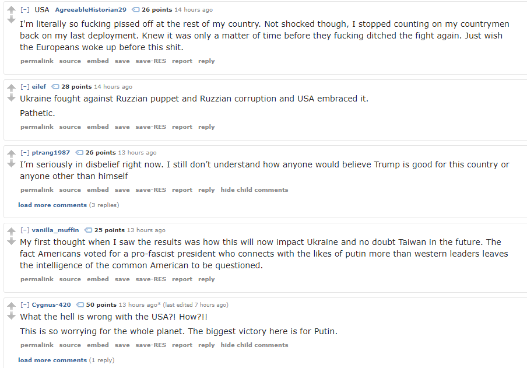Click the user tag icon next to eilef
The height and width of the screenshot is (368, 527).
(55, 87)
